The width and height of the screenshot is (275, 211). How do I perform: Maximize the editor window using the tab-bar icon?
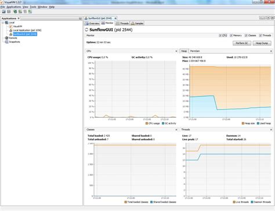coord(272,18)
